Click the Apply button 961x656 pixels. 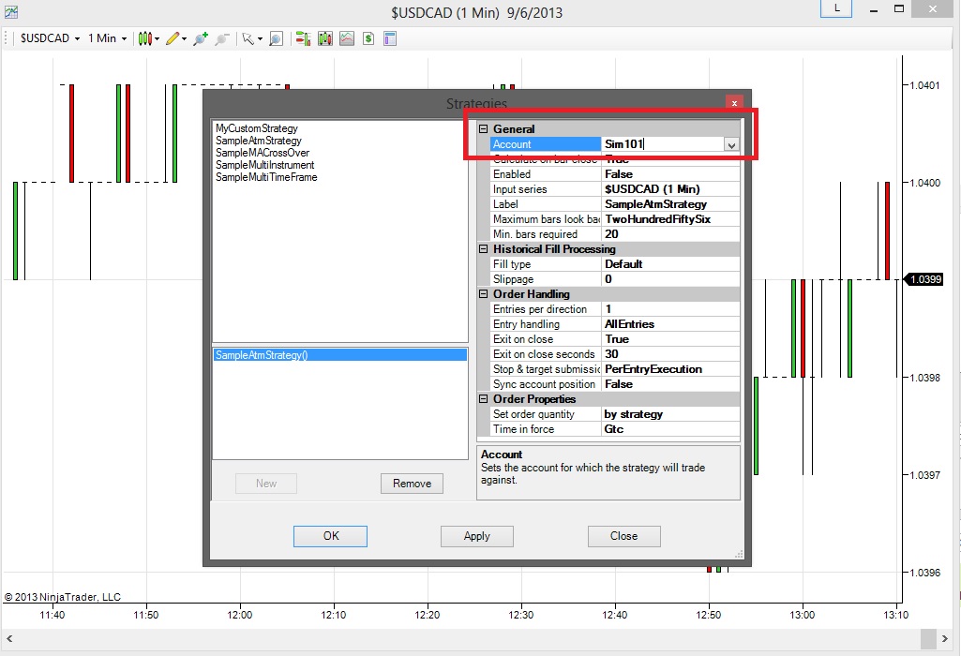[477, 536]
